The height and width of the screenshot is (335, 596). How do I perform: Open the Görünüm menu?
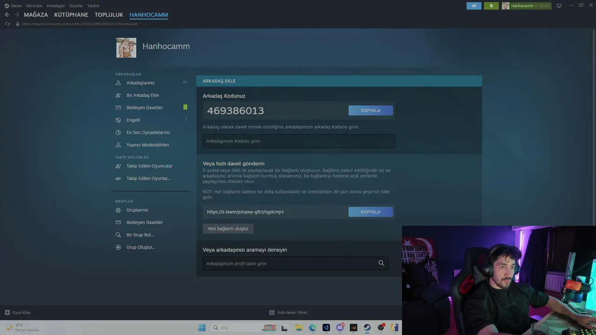point(34,6)
